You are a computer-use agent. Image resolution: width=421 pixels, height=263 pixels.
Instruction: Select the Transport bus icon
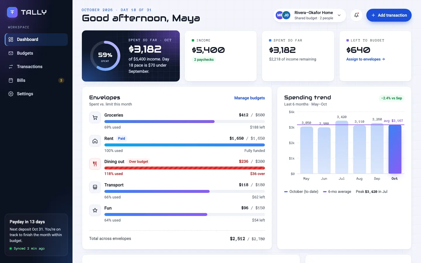coord(95,187)
